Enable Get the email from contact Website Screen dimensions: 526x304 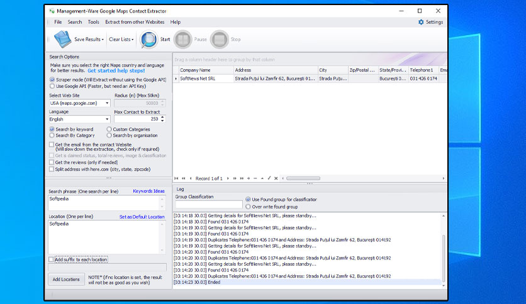[52, 144]
